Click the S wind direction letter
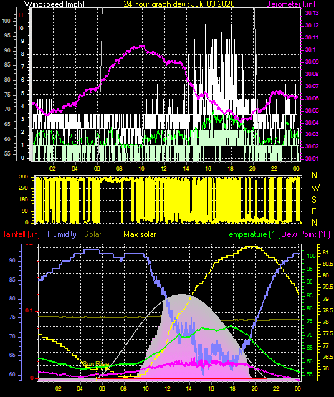Viewport: 334px width, 397px height. 314,199
